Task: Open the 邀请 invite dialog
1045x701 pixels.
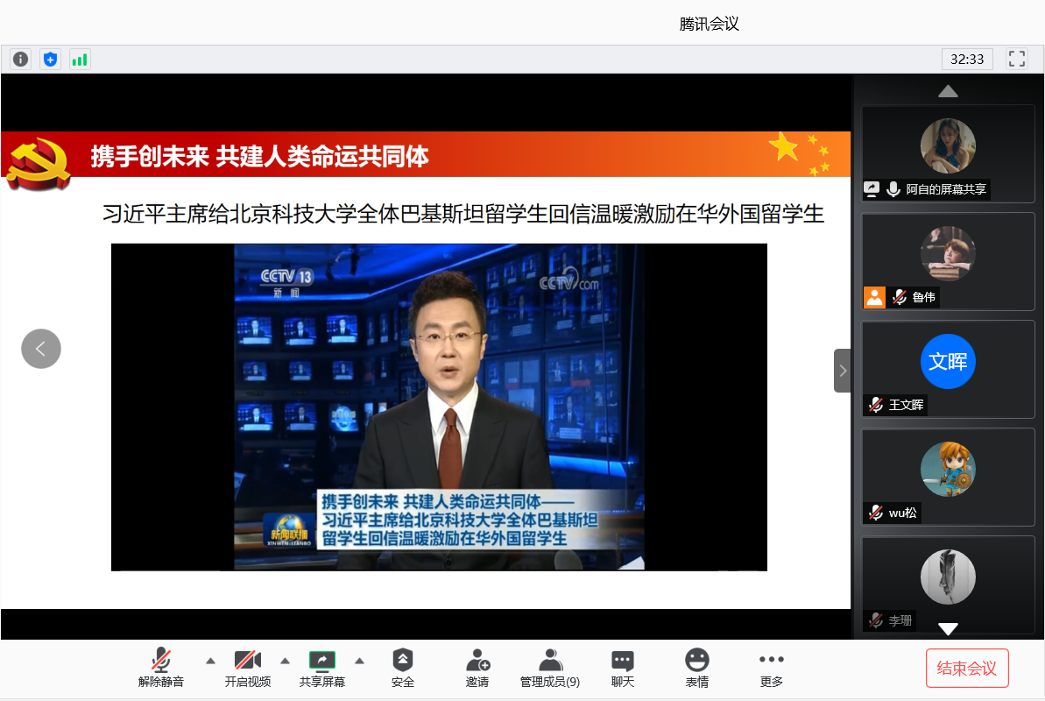Action: click(477, 668)
